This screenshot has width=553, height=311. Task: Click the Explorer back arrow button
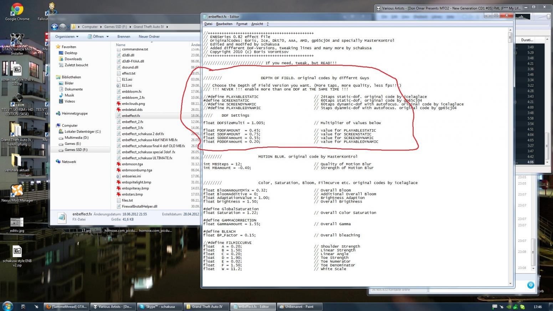click(55, 27)
